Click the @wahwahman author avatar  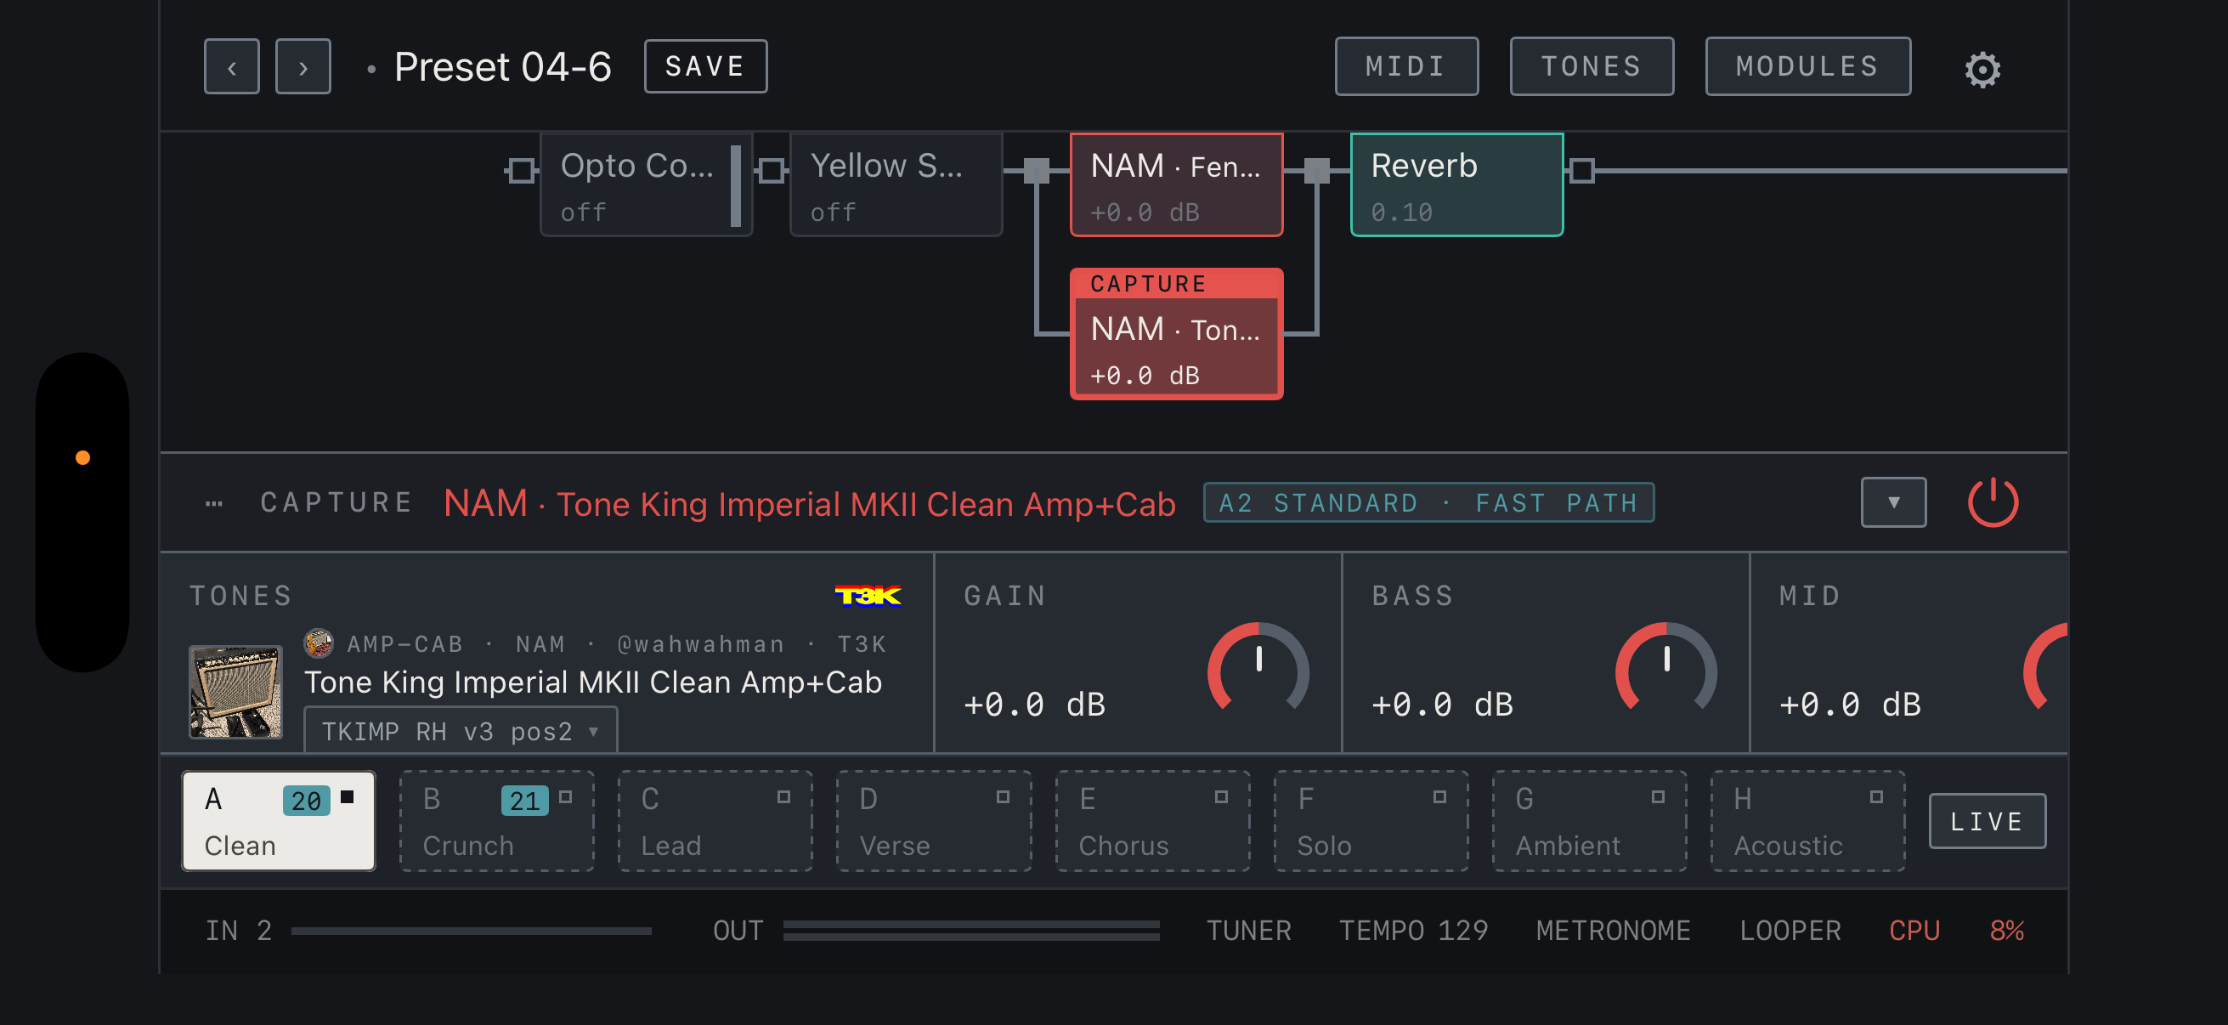point(319,643)
